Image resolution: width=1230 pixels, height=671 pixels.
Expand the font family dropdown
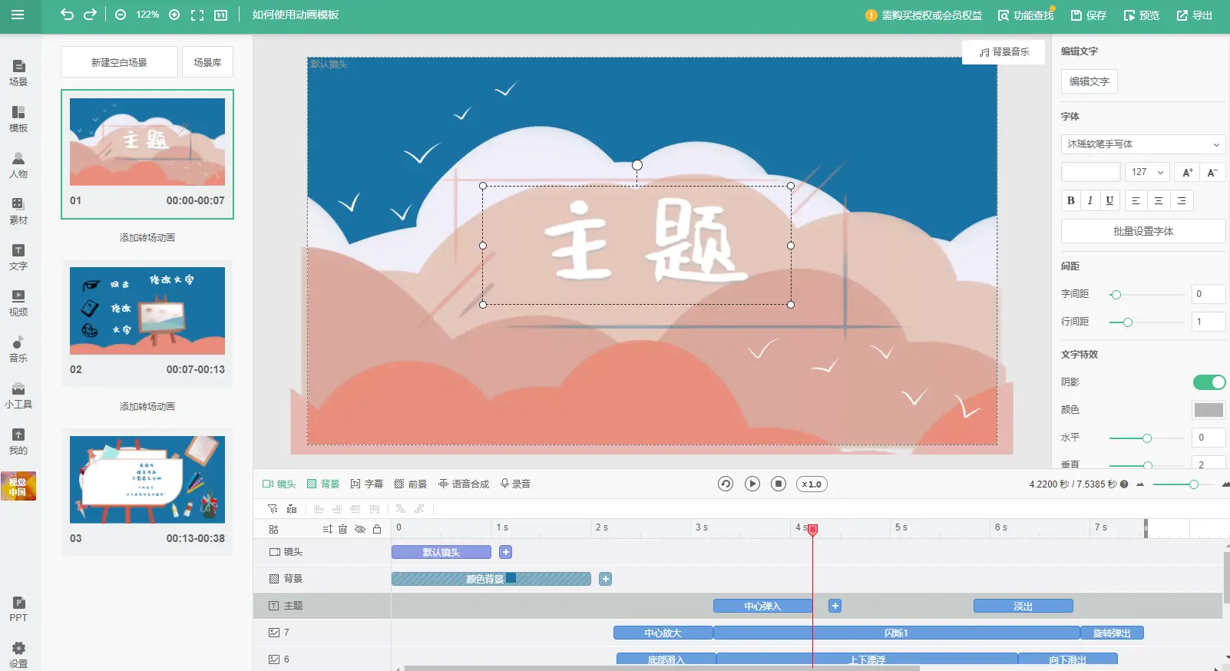point(1142,144)
